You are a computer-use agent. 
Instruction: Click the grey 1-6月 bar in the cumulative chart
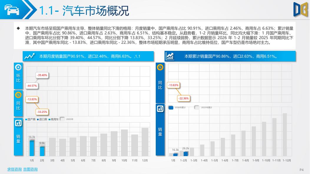(223, 147)
